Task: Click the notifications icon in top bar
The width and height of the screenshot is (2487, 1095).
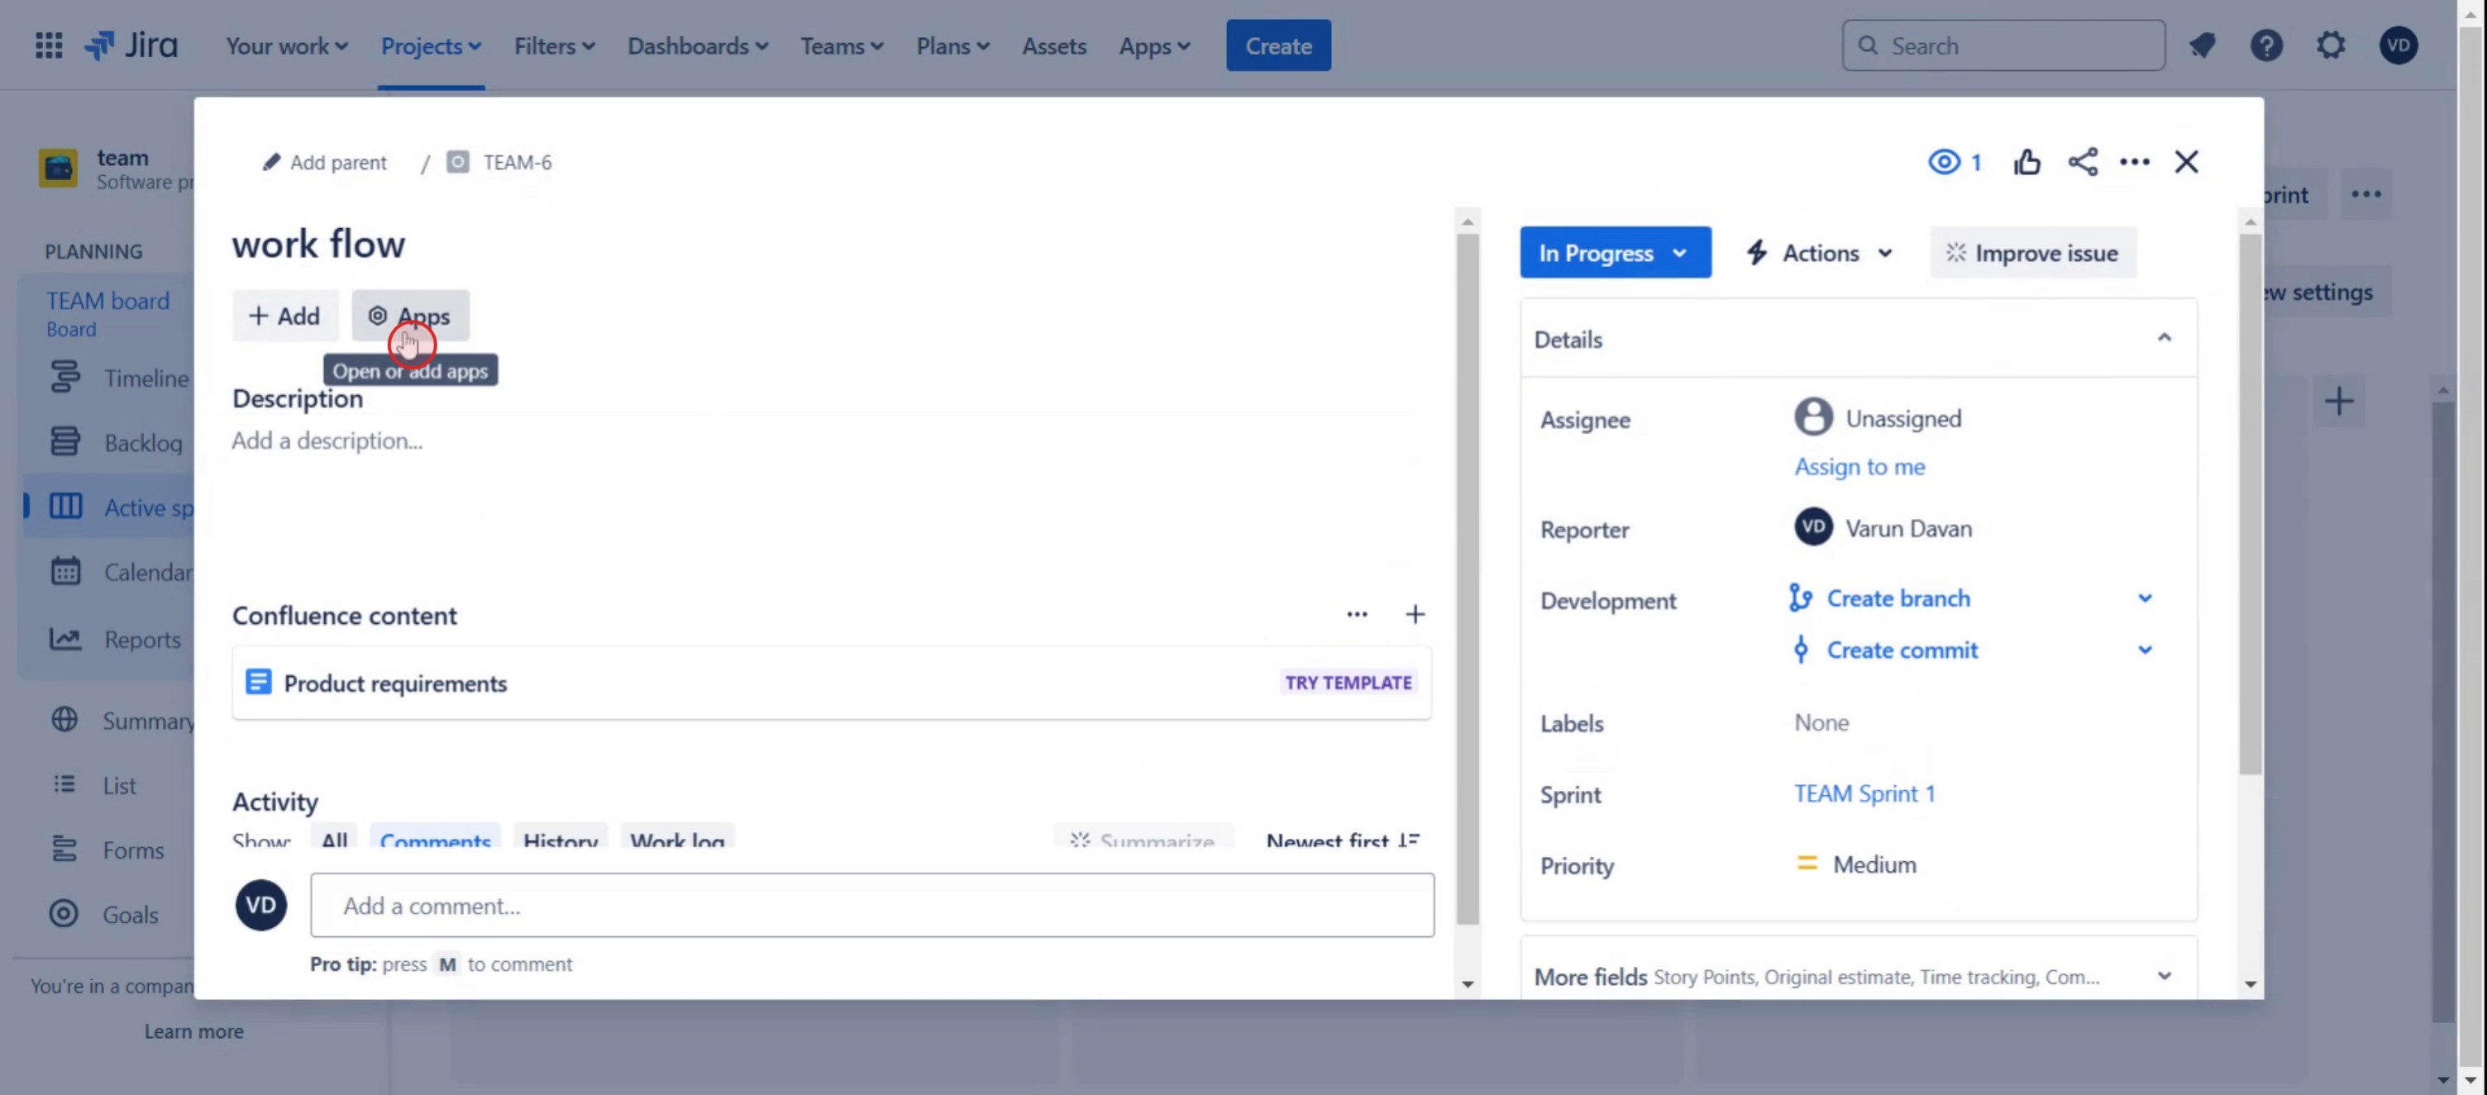Action: coord(2203,45)
